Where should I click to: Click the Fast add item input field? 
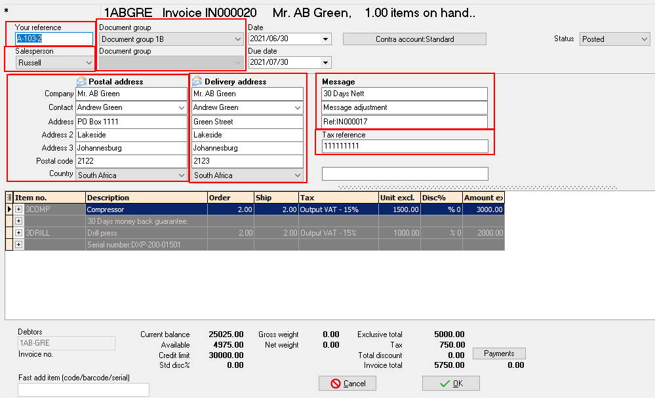point(83,390)
